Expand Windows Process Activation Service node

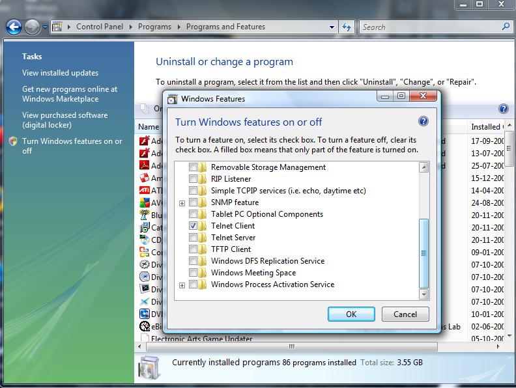click(x=182, y=285)
